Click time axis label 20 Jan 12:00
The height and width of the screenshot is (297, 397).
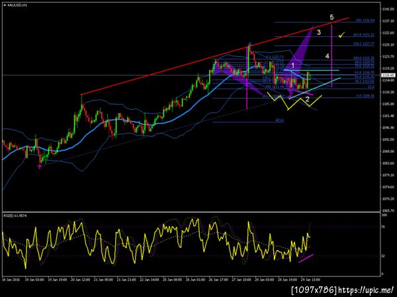(x=81, y=280)
